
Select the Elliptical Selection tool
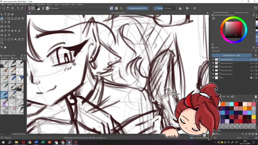click(x=5, y=39)
